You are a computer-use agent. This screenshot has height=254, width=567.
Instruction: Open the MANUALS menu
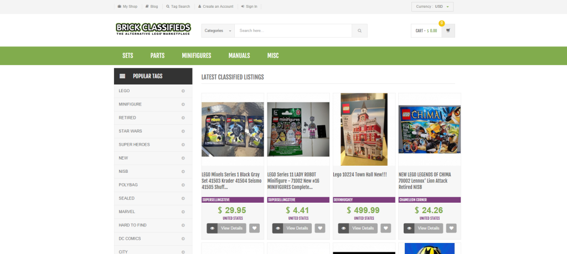[239, 56]
